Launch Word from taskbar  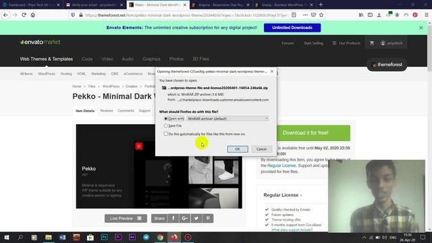[x=62, y=237]
